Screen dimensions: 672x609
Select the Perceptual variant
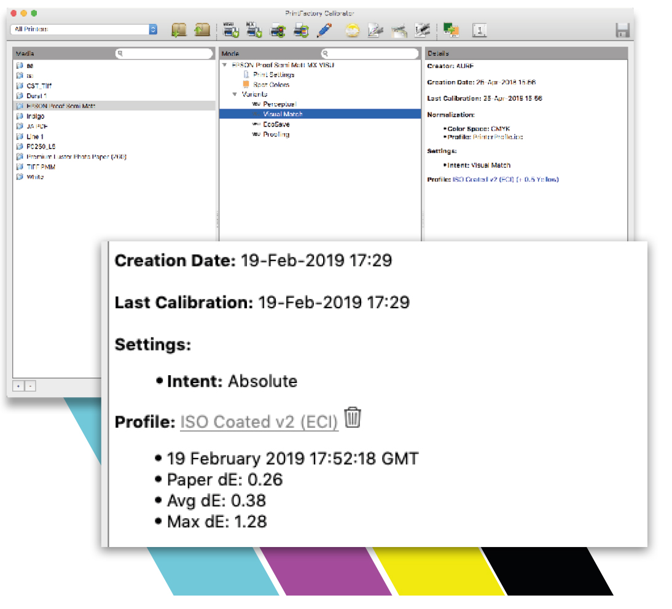click(x=279, y=104)
